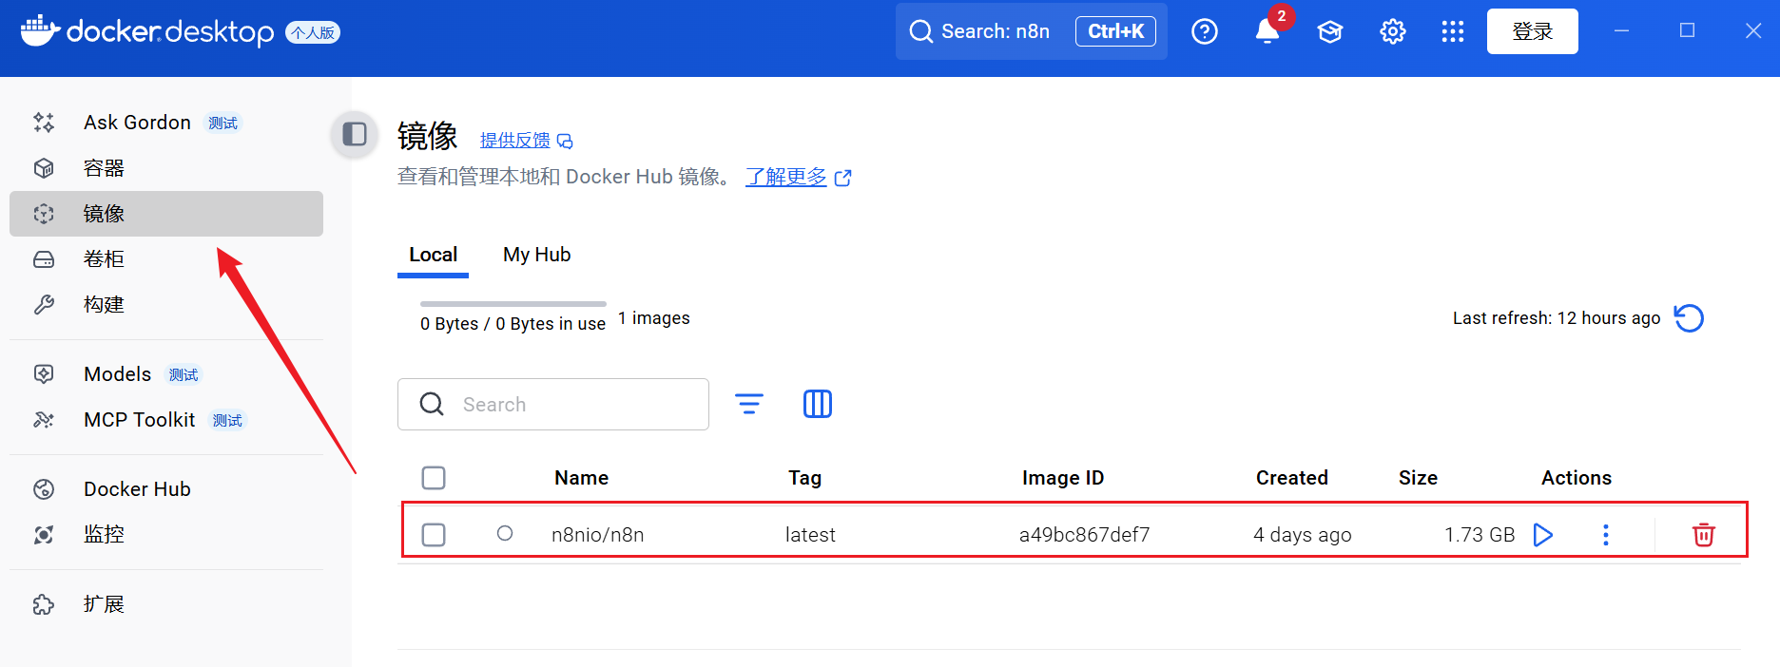The image size is (1780, 667).
Task: Click the latest tag cell
Action: (810, 535)
